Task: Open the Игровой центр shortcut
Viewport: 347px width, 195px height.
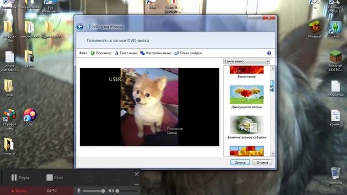Action: tap(10, 119)
